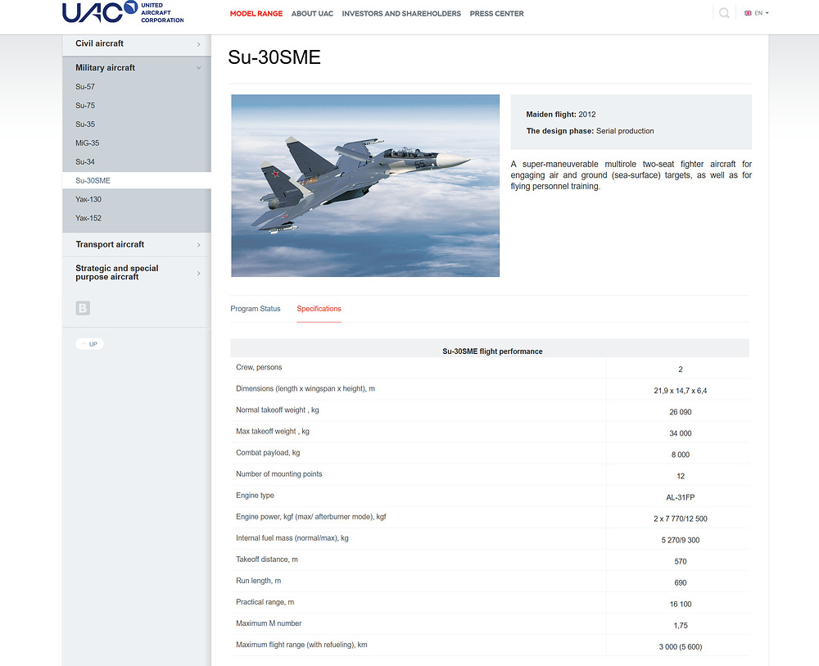Open Investors and Shareholders menu
This screenshot has height=666, width=819.
(401, 14)
